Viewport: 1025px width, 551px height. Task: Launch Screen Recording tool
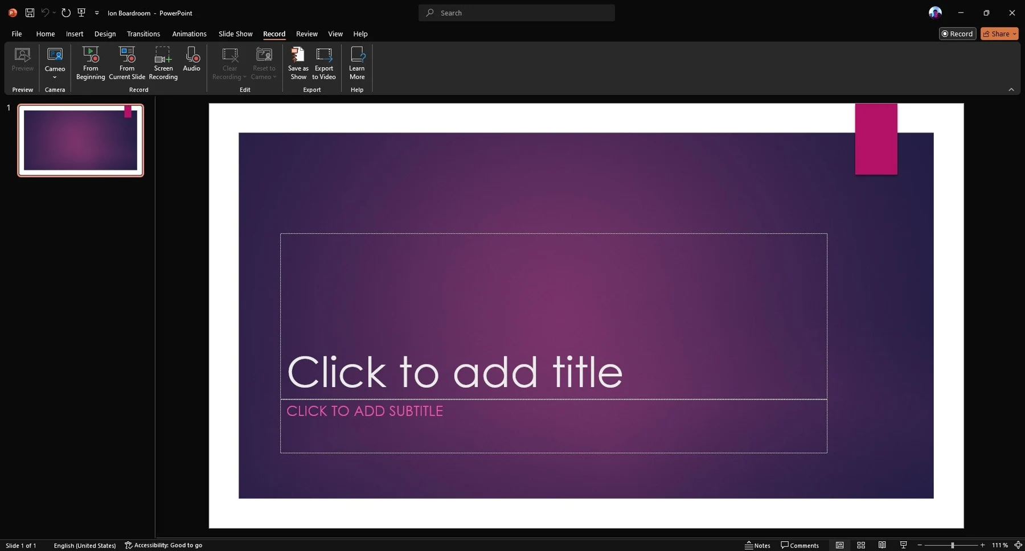[x=163, y=63]
